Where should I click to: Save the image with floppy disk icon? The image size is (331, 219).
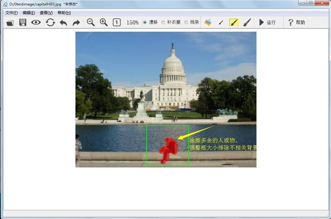pyautogui.click(x=23, y=22)
